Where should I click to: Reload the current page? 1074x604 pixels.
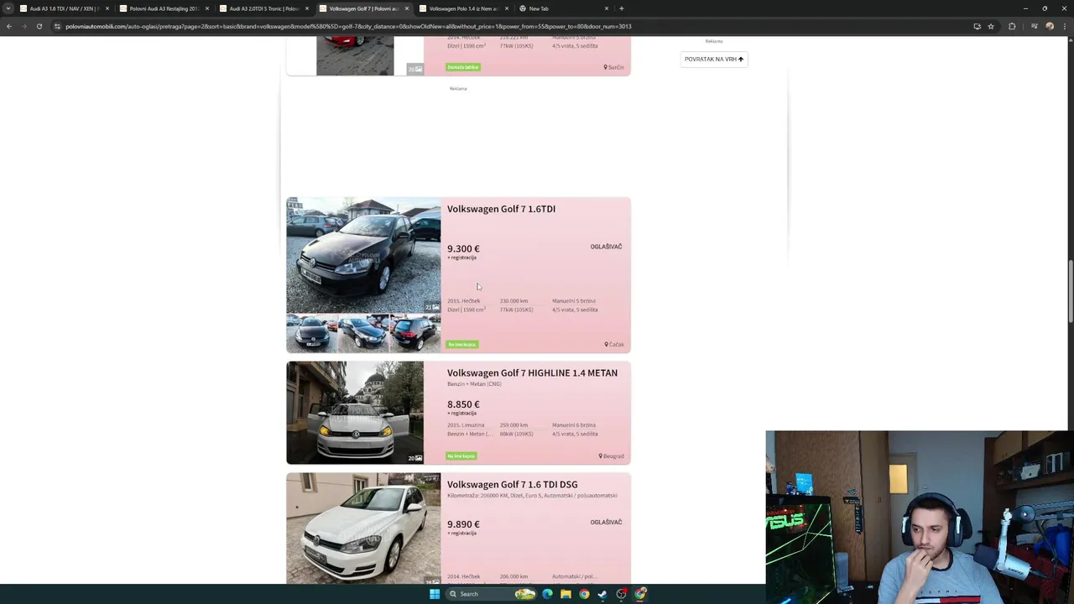click(x=39, y=26)
